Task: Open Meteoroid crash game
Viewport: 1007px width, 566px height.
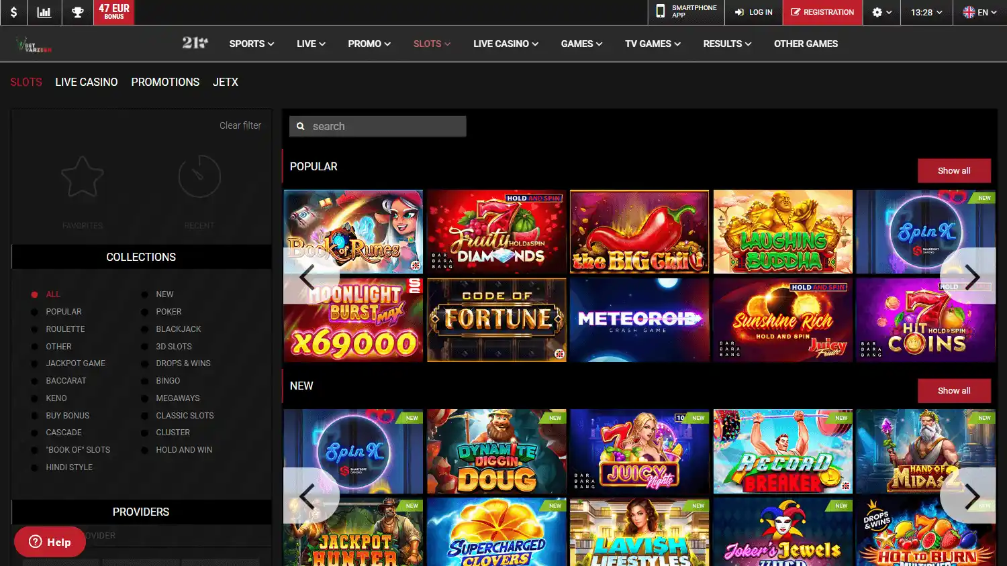Action: click(639, 320)
